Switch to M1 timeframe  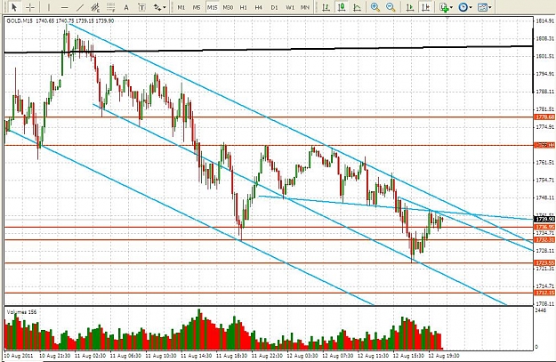[x=181, y=7]
